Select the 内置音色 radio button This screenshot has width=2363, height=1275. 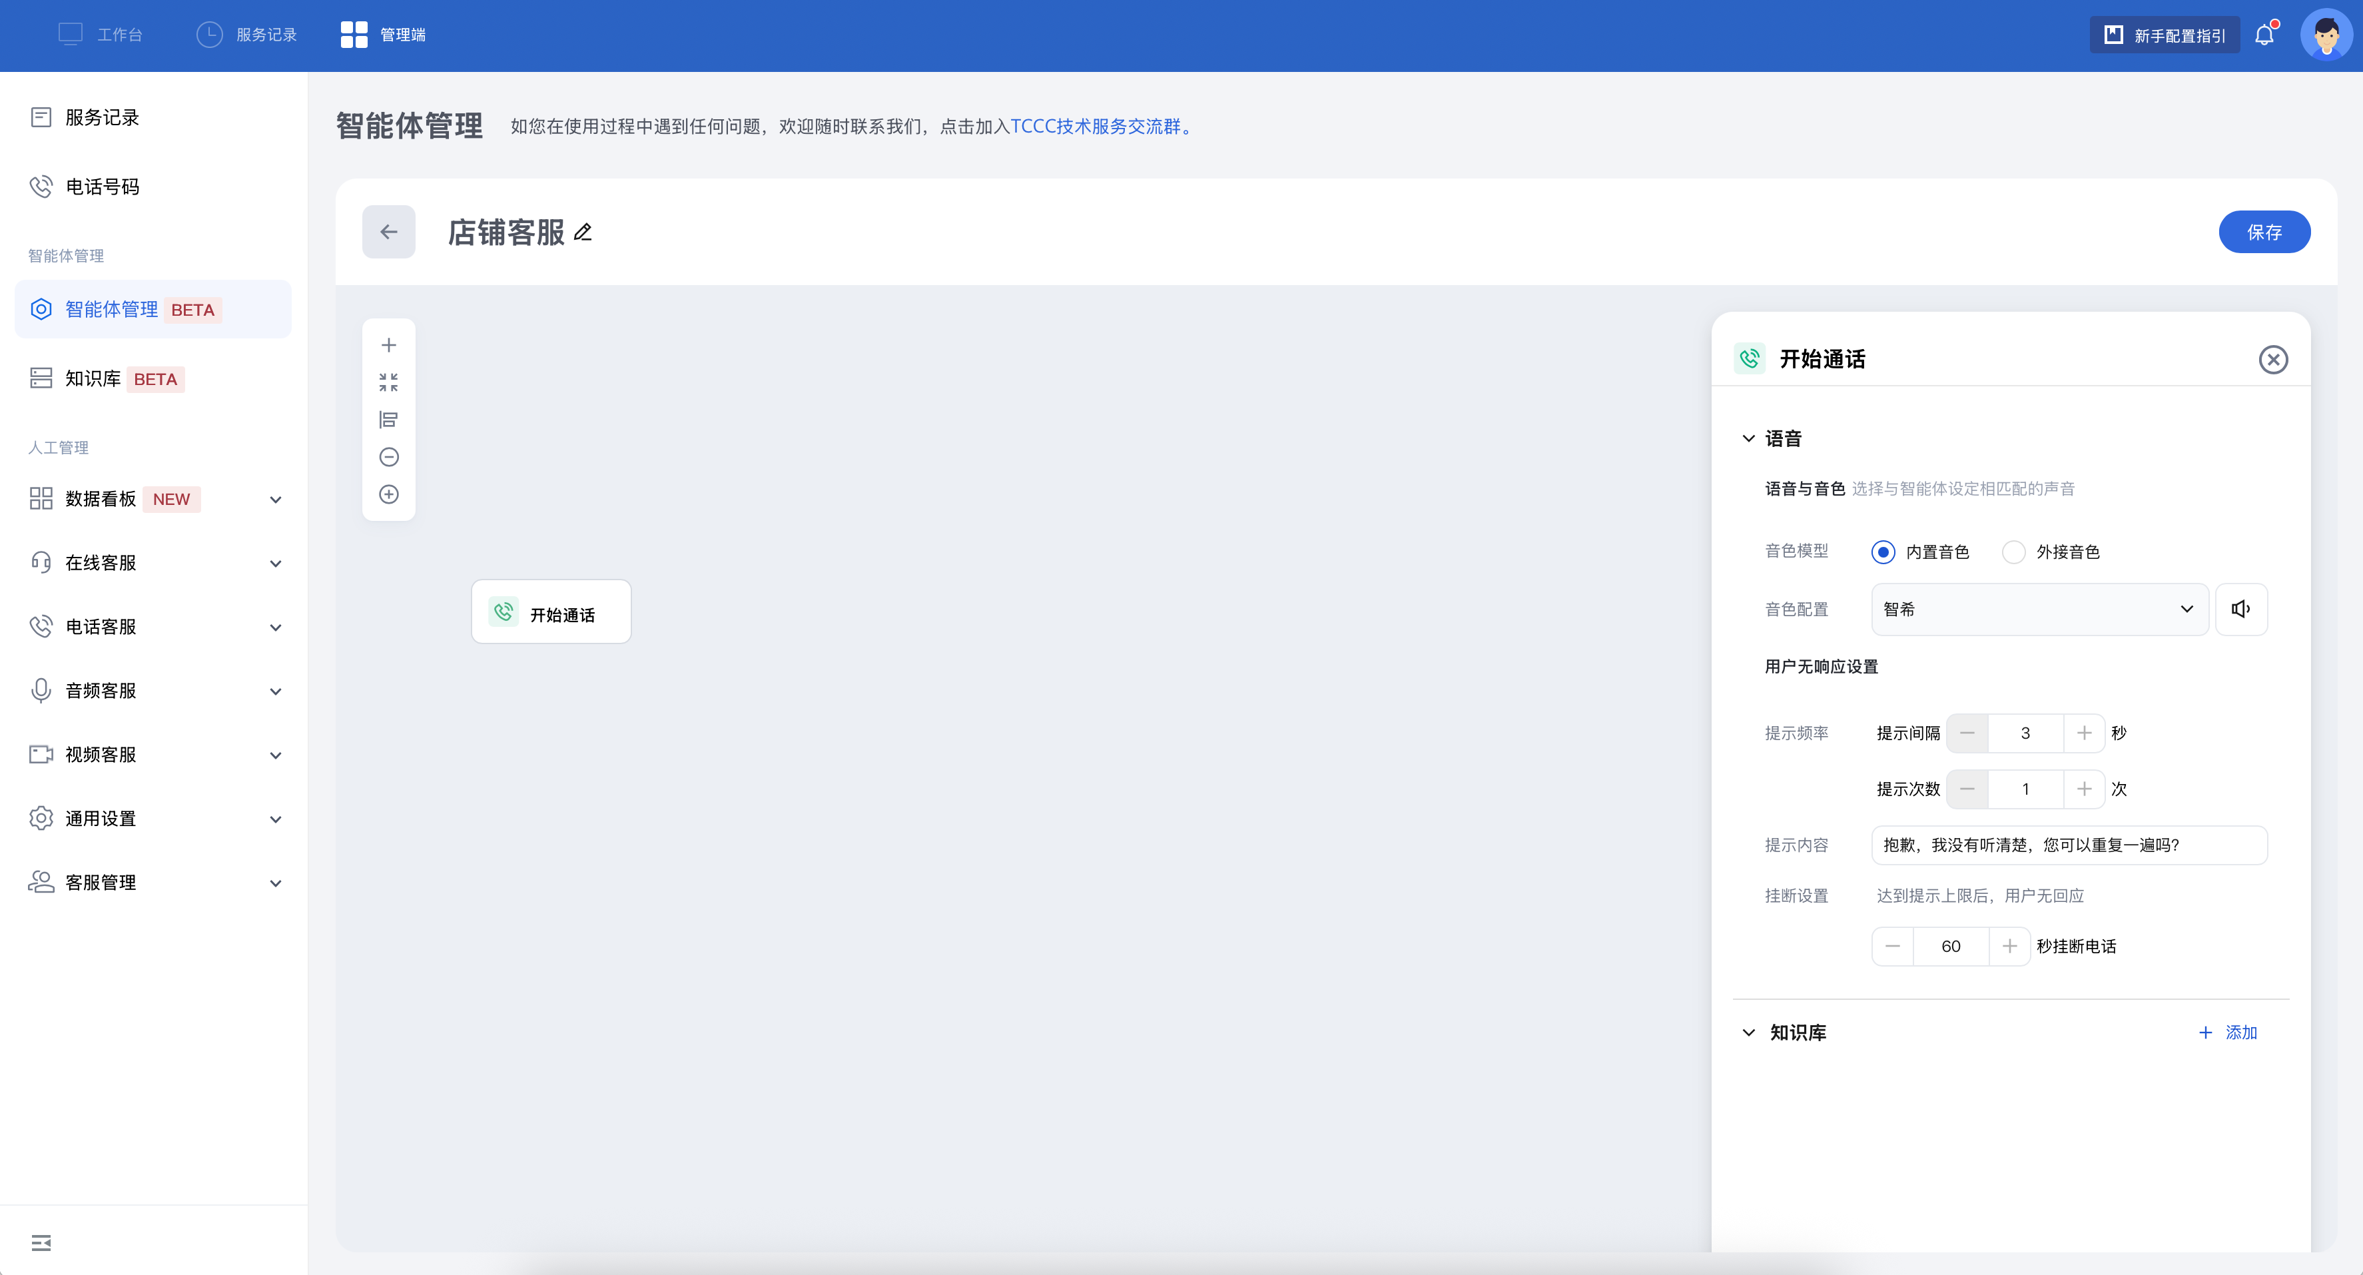[1883, 552]
